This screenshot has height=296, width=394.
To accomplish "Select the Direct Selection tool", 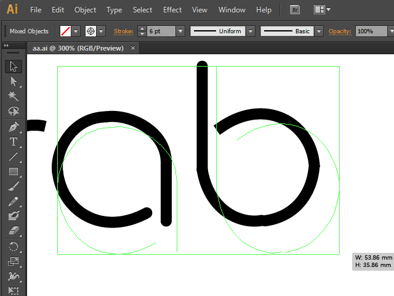I will point(14,81).
